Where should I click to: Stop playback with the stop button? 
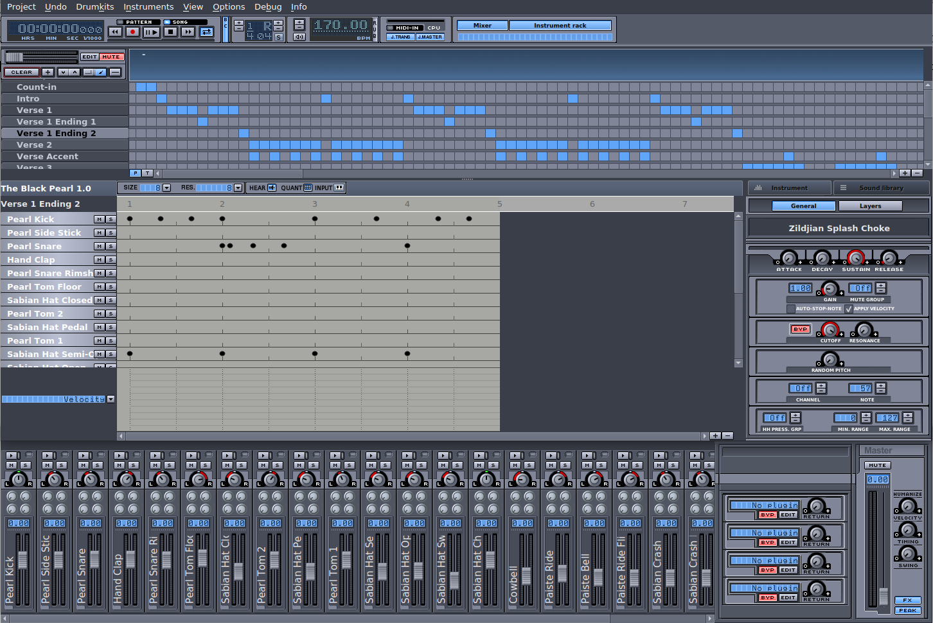(x=170, y=31)
